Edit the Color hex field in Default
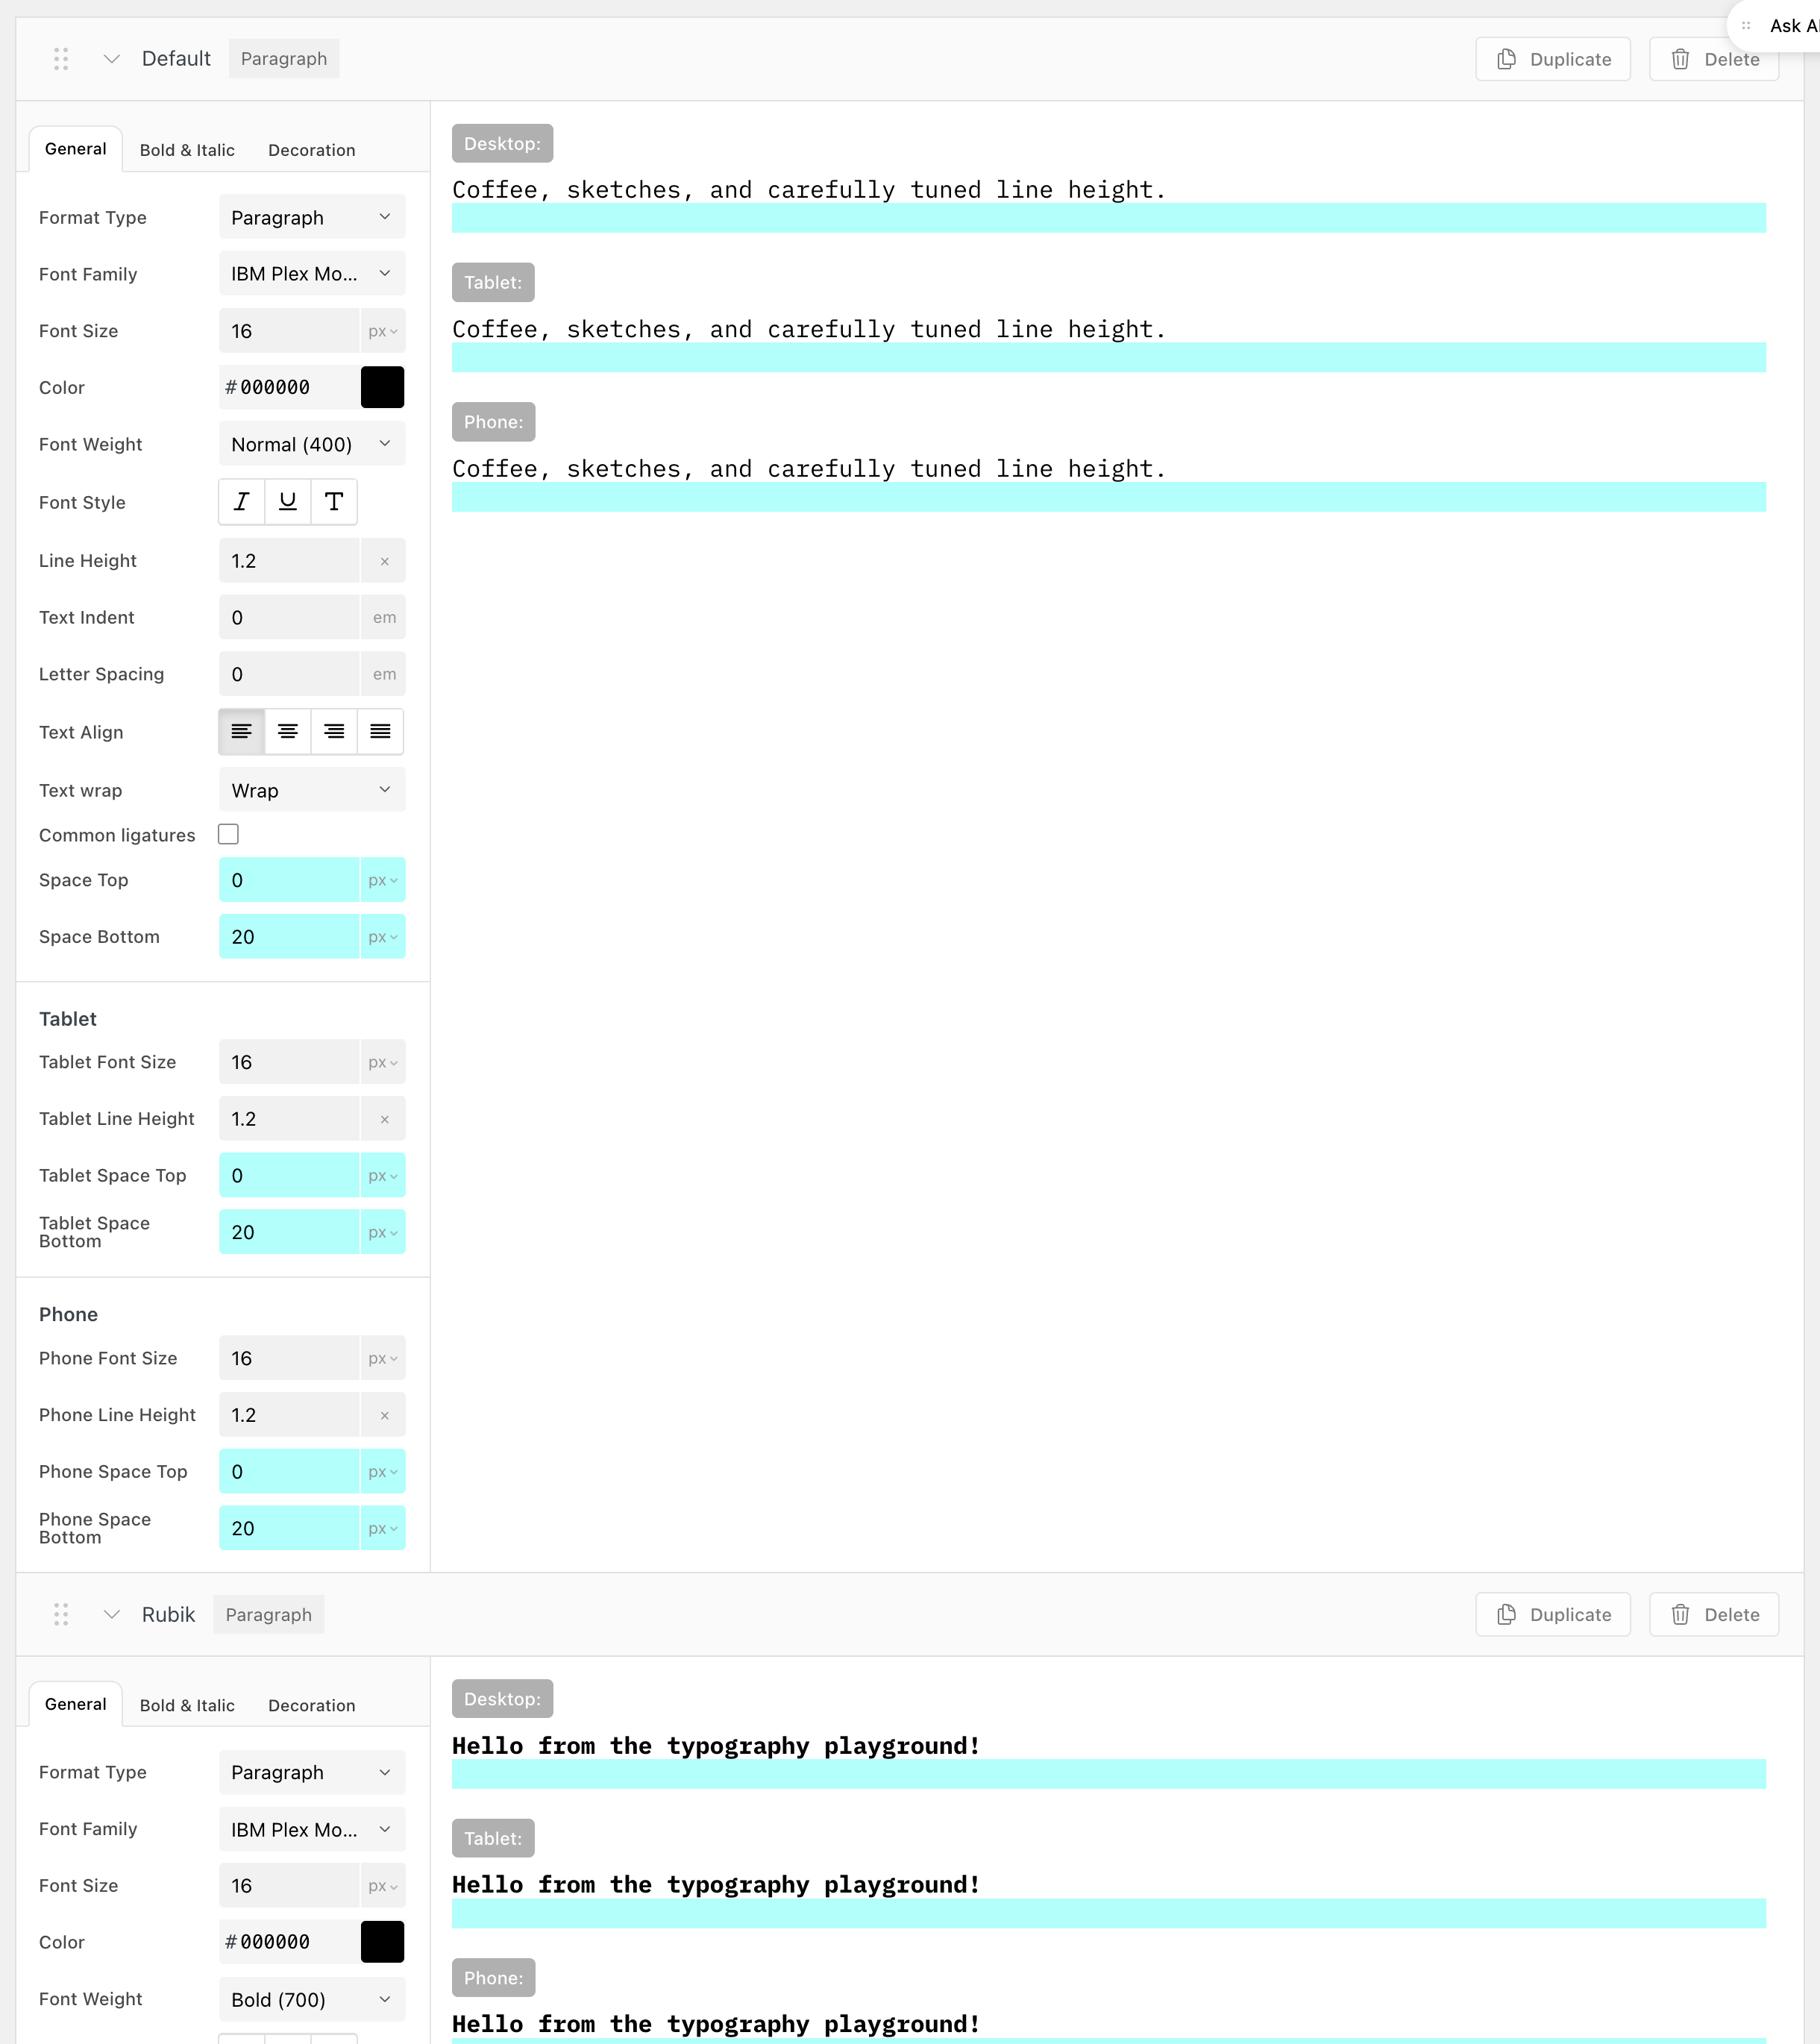The width and height of the screenshot is (1820, 2044). tap(289, 387)
